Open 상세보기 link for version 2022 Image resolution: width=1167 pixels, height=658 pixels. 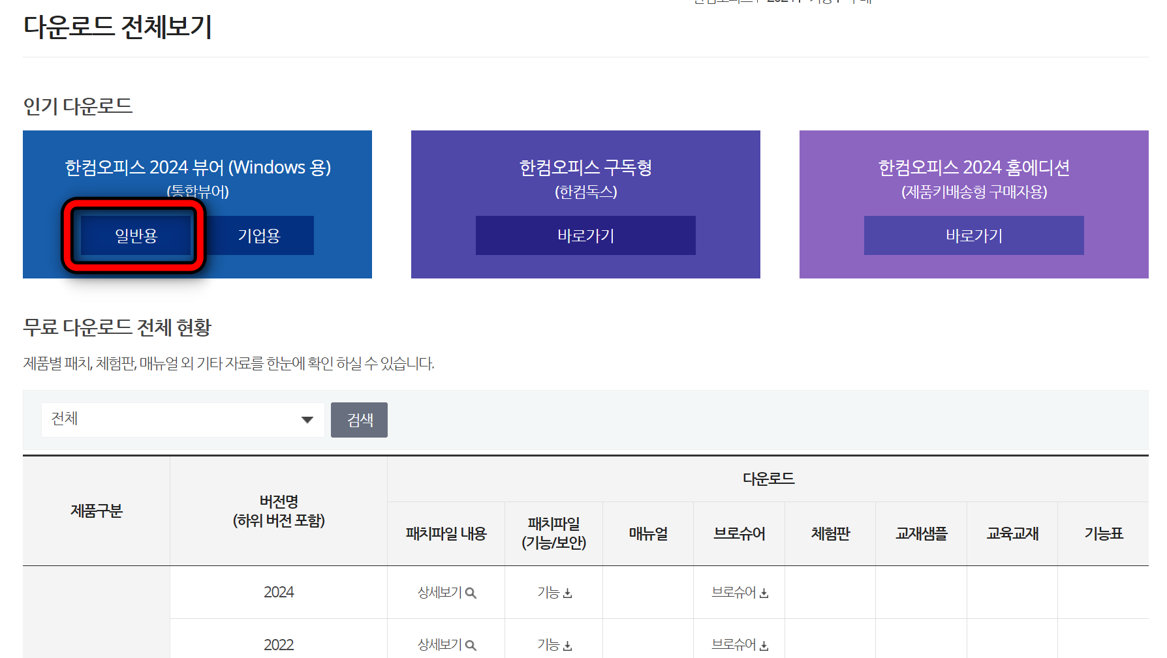(x=446, y=645)
